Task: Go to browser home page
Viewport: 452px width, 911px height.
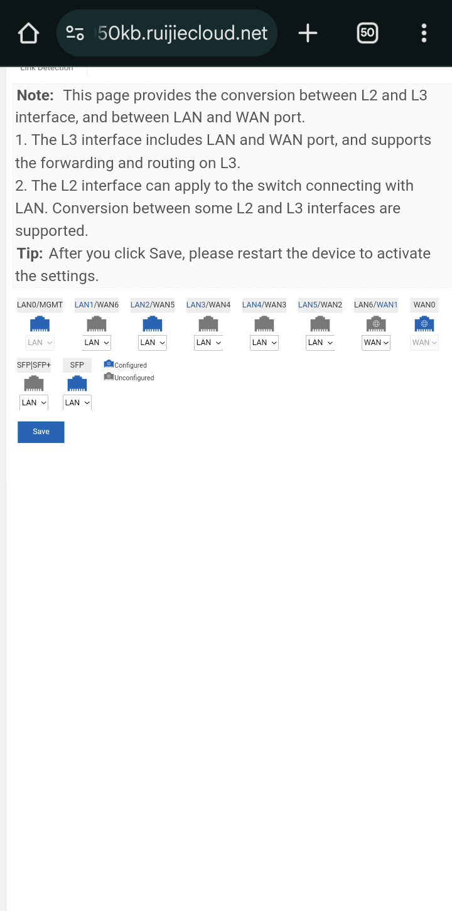Action: (28, 33)
